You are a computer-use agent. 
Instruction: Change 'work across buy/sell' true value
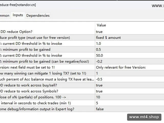(129, 85)
